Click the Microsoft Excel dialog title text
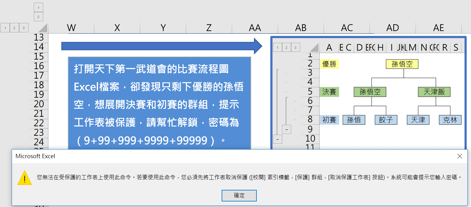The width and height of the screenshot is (471, 207). (x=35, y=156)
